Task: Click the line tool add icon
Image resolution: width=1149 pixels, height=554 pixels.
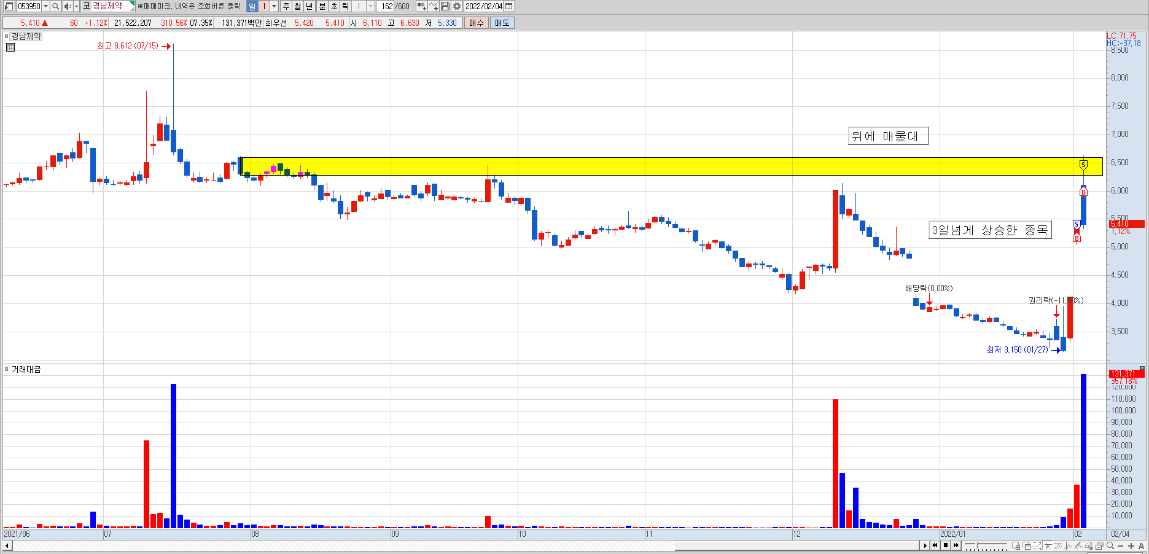Action: [x=434, y=6]
